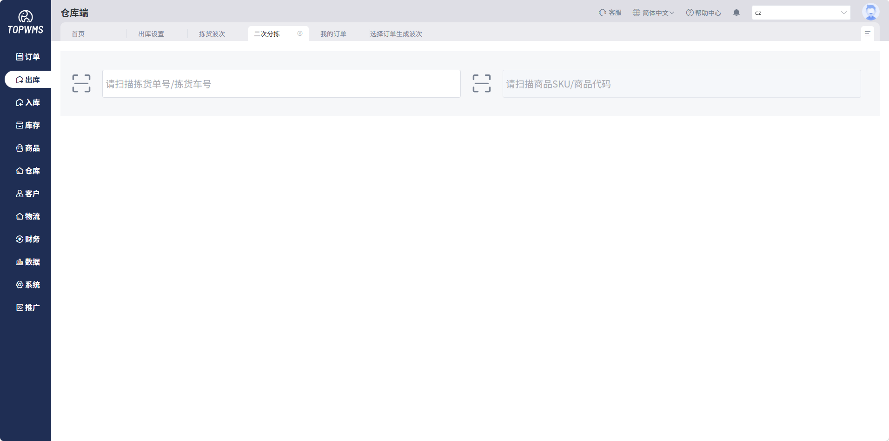Switch to the 首页 tab
Screen dimensions: 889x441
[x=78, y=34]
